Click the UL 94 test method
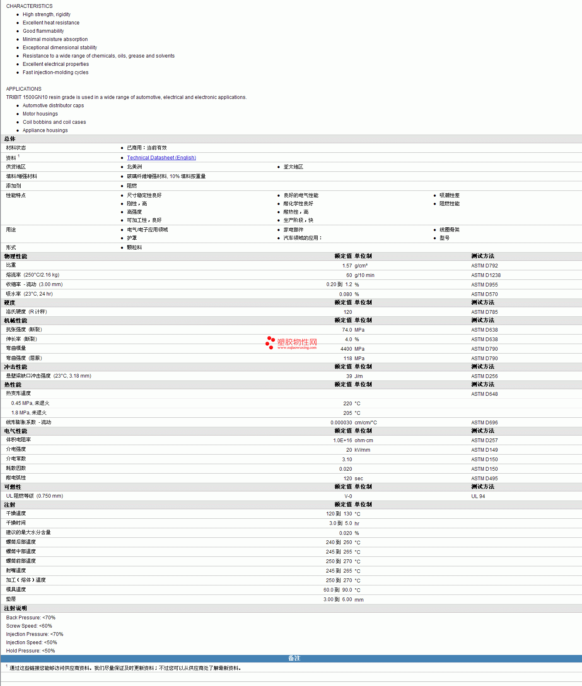Screen dimensions: 582x686 (x=478, y=496)
